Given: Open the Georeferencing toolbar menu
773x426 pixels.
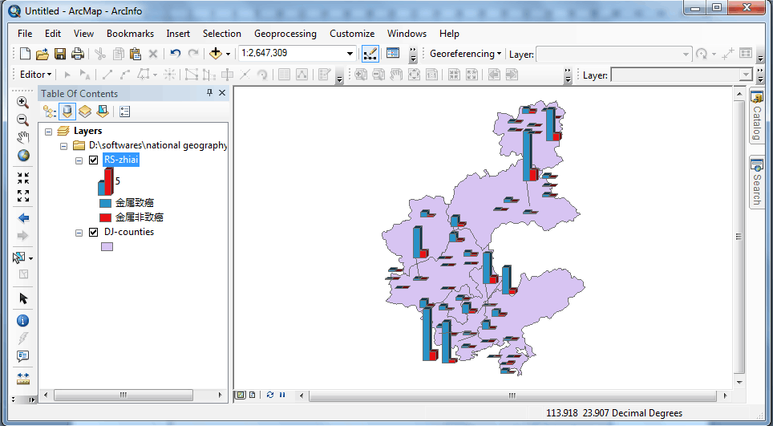Looking at the screenshot, I should pos(465,54).
